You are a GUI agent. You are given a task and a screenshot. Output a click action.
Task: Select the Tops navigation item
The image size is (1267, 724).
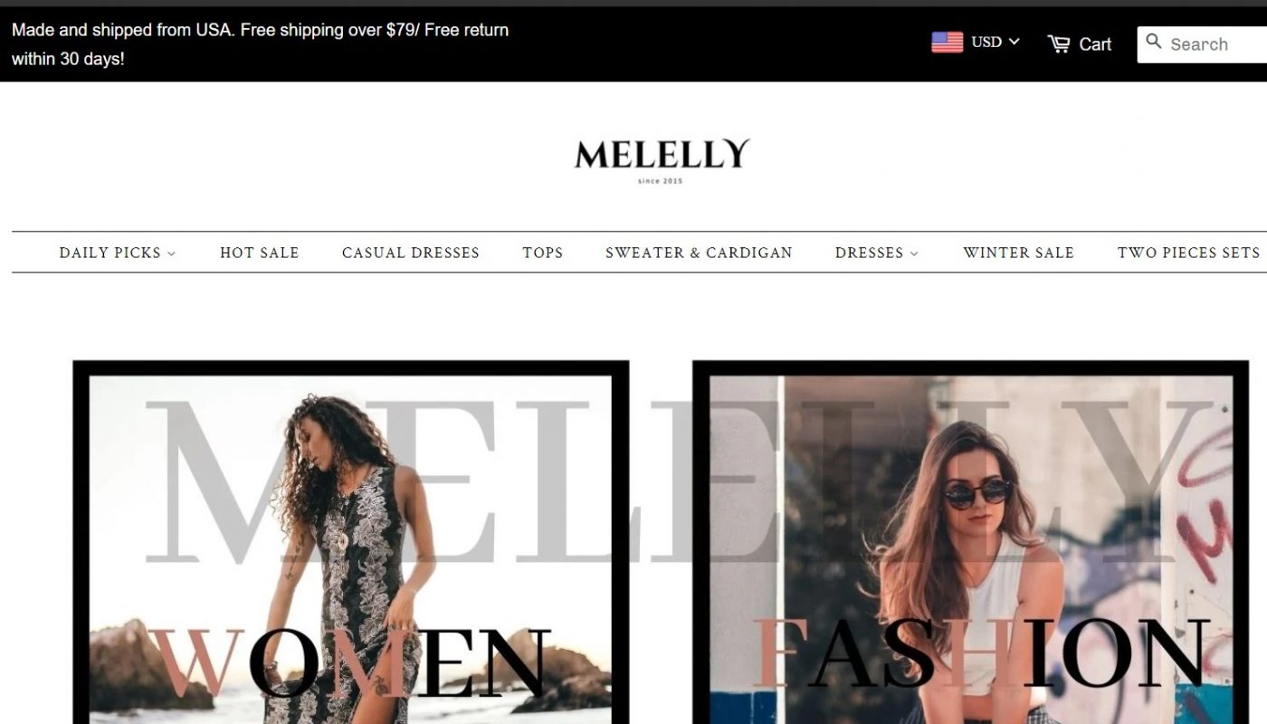click(542, 252)
